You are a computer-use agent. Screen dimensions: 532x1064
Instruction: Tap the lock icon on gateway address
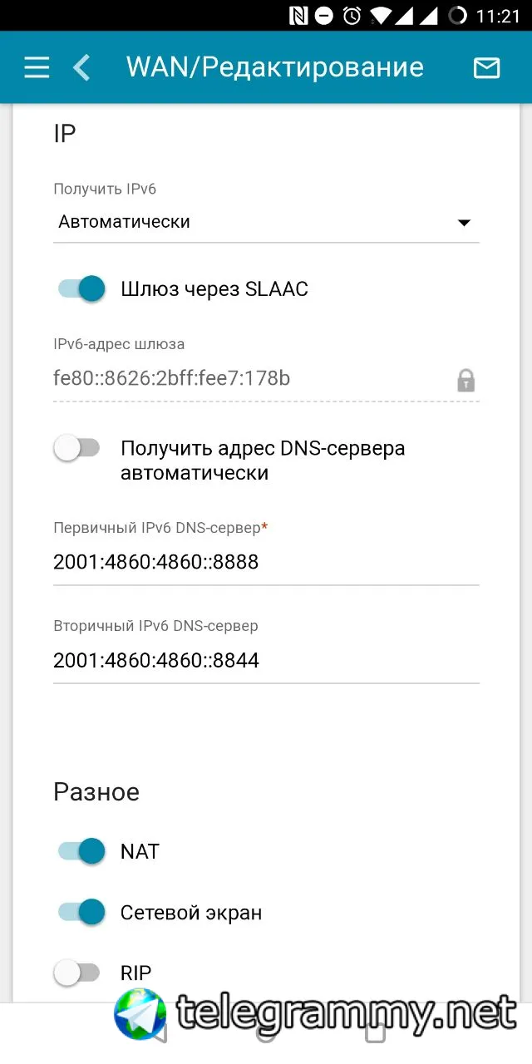465,381
